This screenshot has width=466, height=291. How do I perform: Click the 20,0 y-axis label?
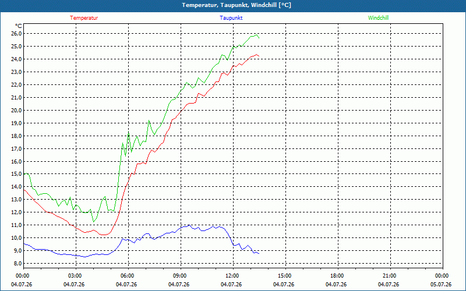click(x=16, y=110)
